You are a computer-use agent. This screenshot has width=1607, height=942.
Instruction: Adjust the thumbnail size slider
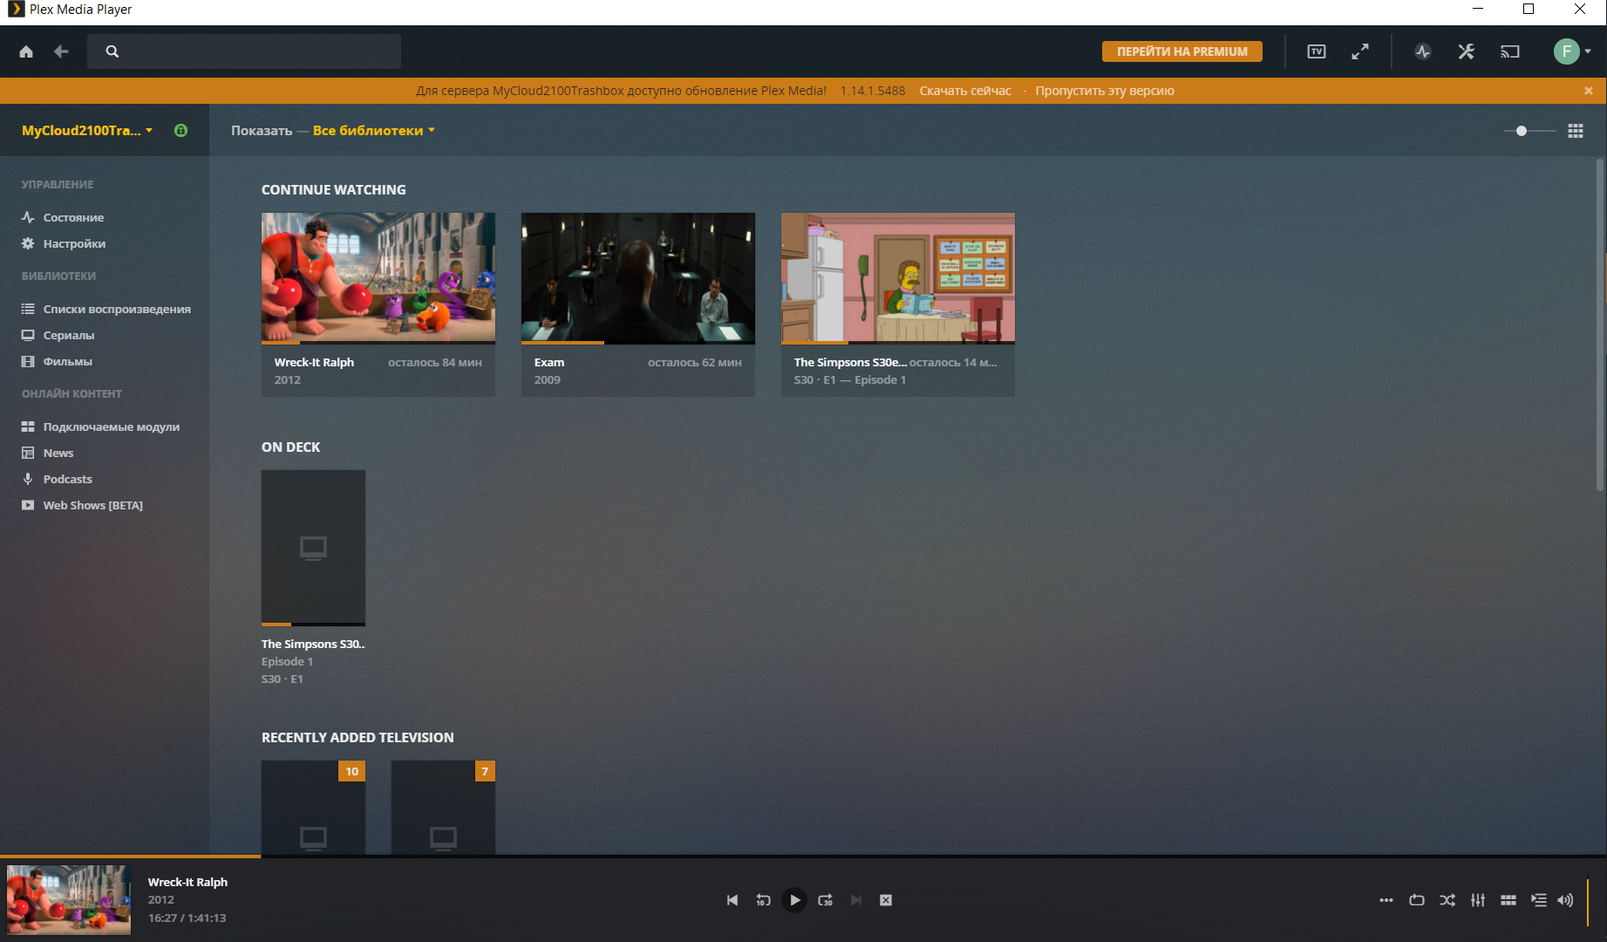click(1529, 131)
